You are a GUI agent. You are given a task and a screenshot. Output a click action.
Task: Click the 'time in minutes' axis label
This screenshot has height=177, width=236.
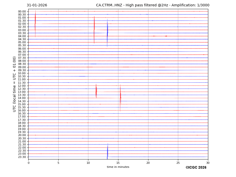click(x=118, y=167)
